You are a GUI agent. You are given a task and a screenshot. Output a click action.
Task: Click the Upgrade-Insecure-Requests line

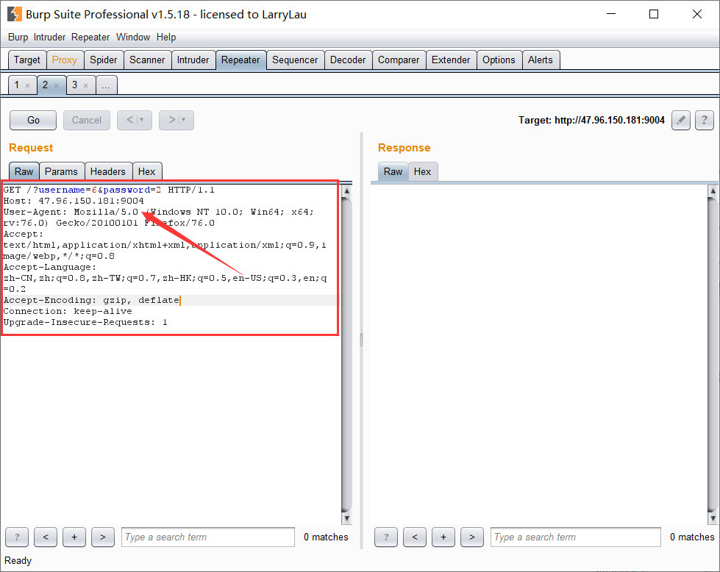pyautogui.click(x=85, y=322)
